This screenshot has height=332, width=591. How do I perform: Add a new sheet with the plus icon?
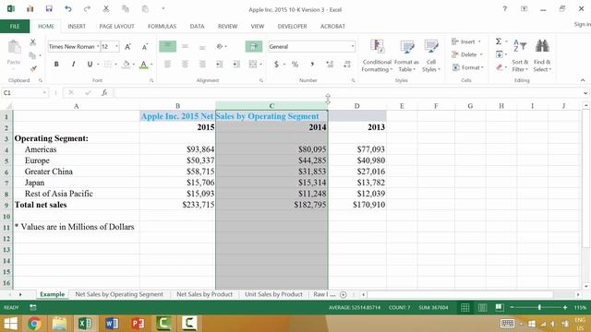(x=343, y=294)
